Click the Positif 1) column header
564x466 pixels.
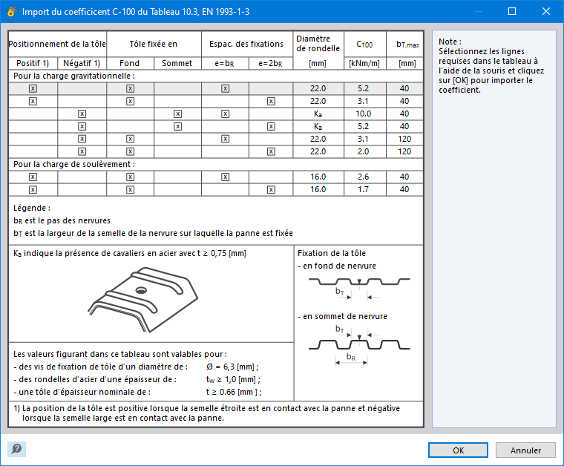(33, 63)
